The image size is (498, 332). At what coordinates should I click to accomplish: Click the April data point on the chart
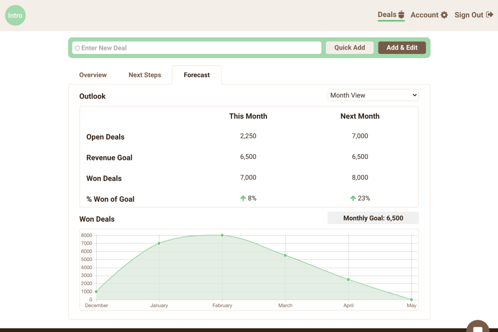point(348,280)
